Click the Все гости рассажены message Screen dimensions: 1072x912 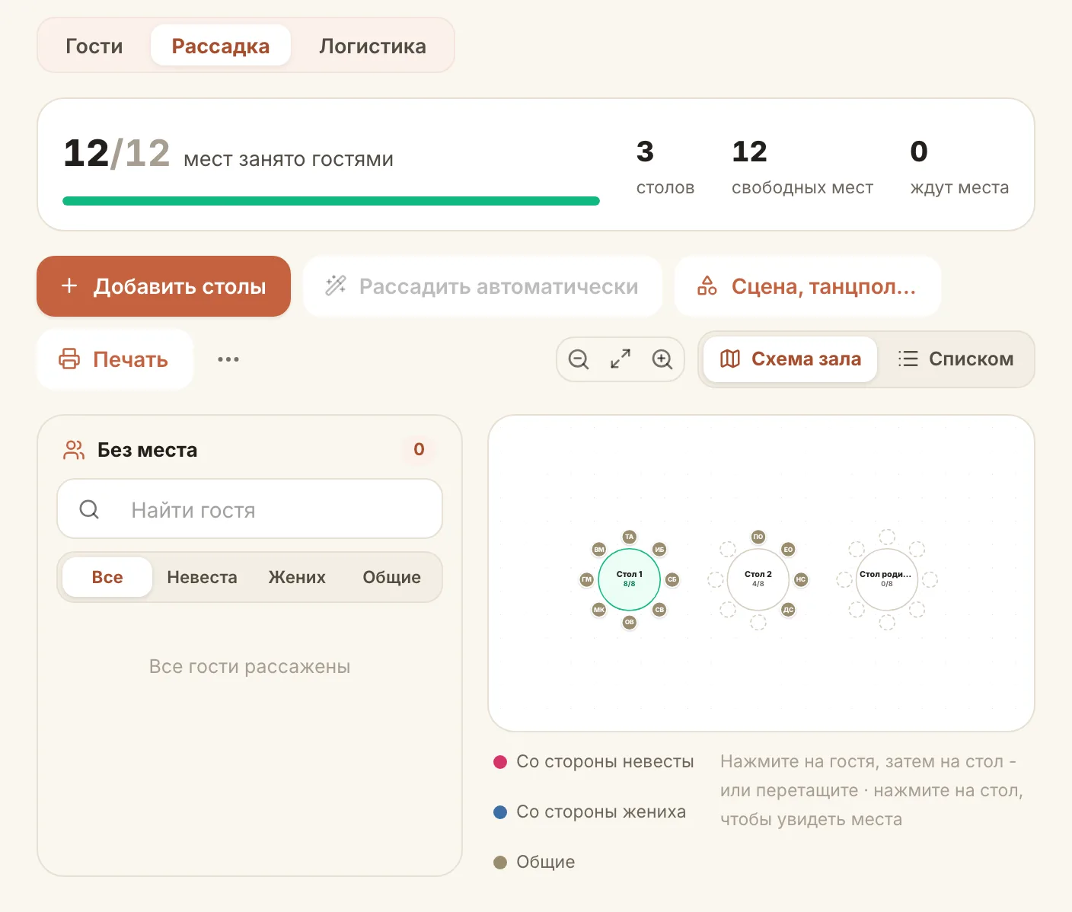(x=250, y=667)
